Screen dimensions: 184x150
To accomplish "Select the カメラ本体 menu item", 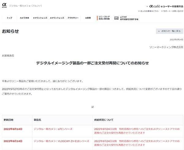I will pyautogui.click(x=25, y=18).
